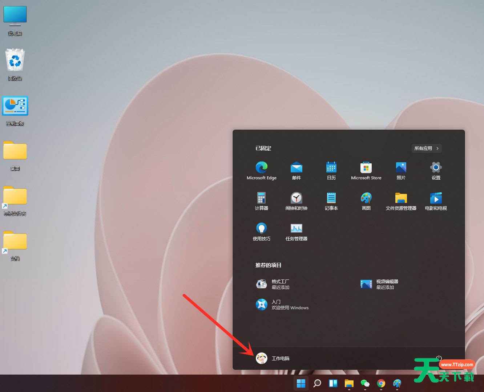Open 设置 settings from pinned apps
The height and width of the screenshot is (392, 484).
click(436, 171)
